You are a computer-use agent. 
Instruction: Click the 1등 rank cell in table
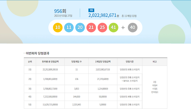[30, 70]
